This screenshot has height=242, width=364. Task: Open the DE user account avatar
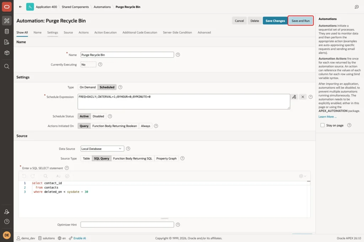tap(7, 235)
